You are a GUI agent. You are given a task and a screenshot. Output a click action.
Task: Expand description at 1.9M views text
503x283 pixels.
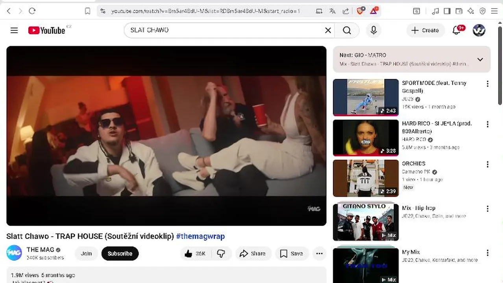(43, 275)
